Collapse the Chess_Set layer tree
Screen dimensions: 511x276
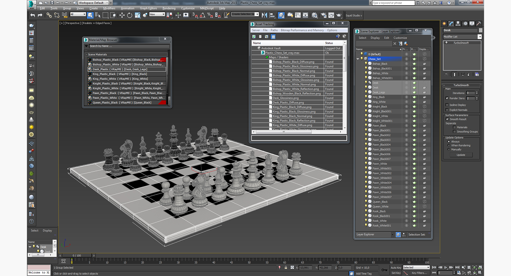(358, 59)
